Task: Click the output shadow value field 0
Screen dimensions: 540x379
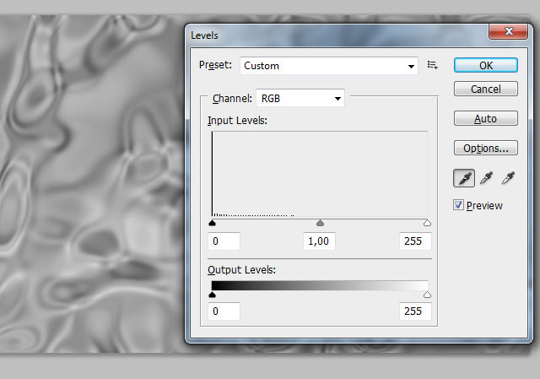Action: click(x=224, y=311)
